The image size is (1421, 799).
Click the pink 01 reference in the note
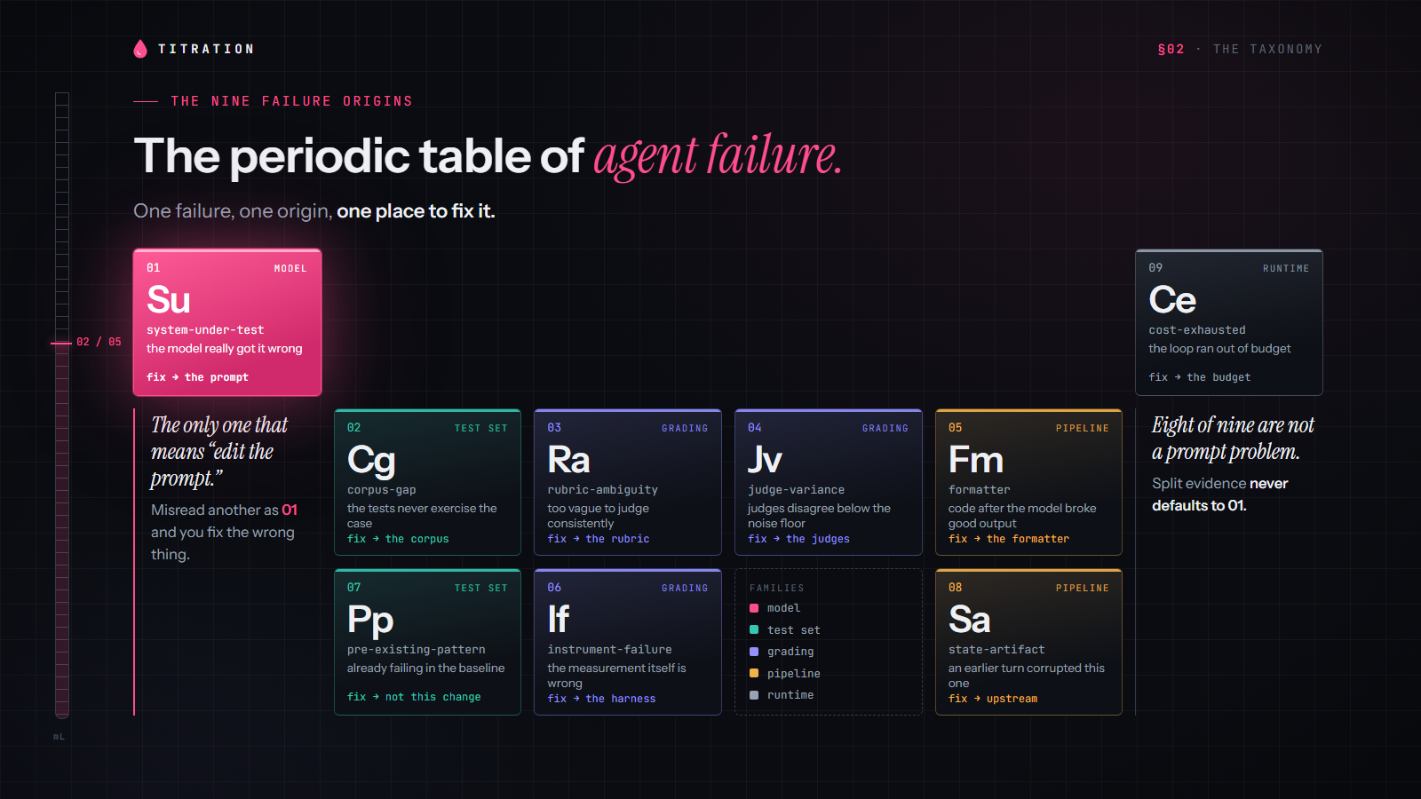click(x=290, y=510)
